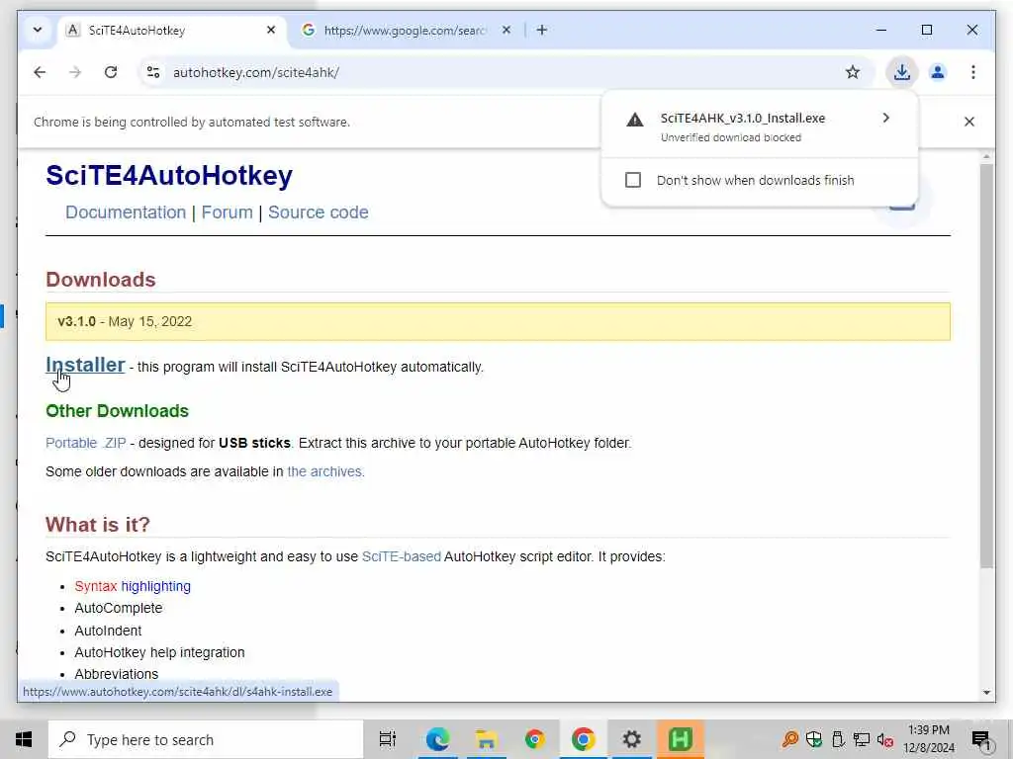The image size is (1013, 759).
Task: Open the Documentation link
Action: tap(126, 212)
